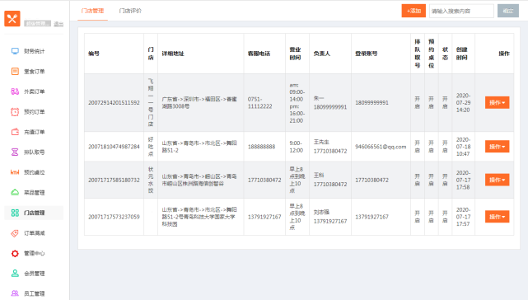528x300 pixels.
Task: Click phone number 0751-11112222
Action: click(x=260, y=102)
